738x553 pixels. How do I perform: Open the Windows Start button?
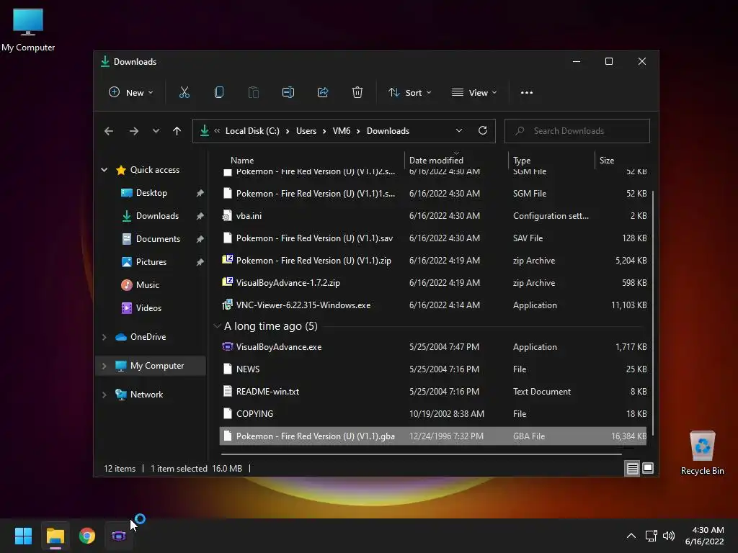point(23,536)
